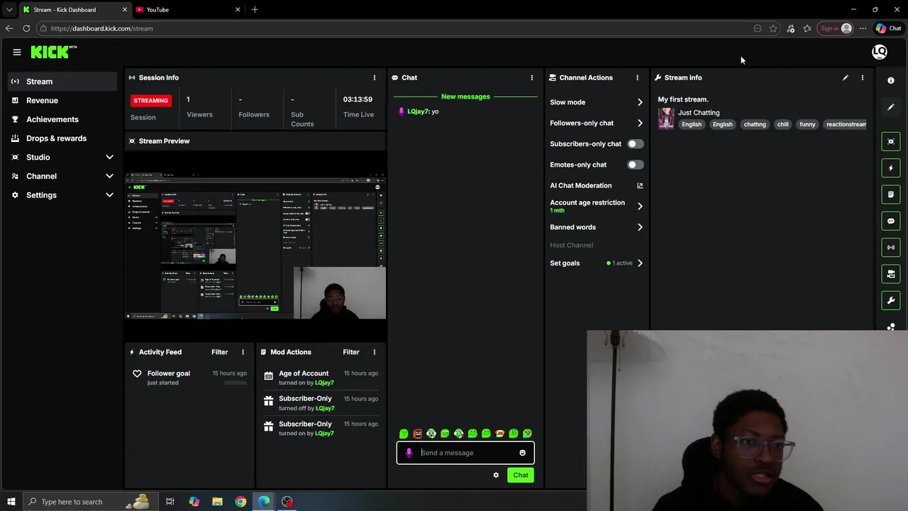Screen dimensions: 908x511
Task: Click the purple microphone badge in message box
Action: point(409,453)
